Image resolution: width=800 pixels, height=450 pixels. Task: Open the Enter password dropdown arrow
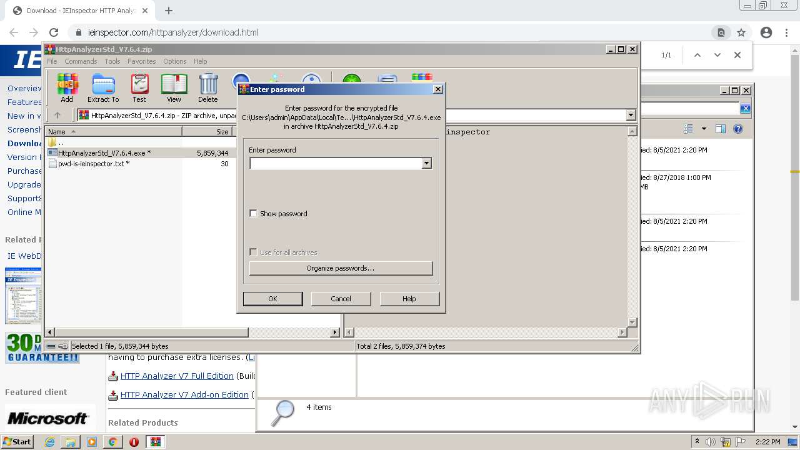(426, 164)
